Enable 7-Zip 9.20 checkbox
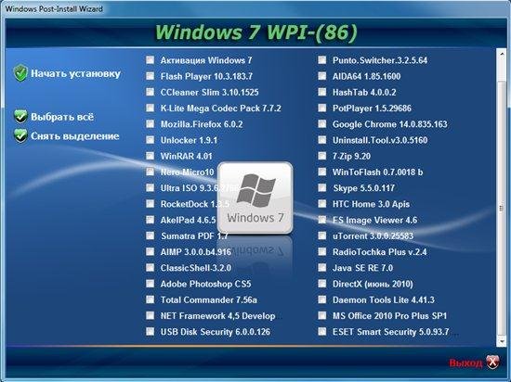This screenshot has height=382, width=511. [x=322, y=156]
